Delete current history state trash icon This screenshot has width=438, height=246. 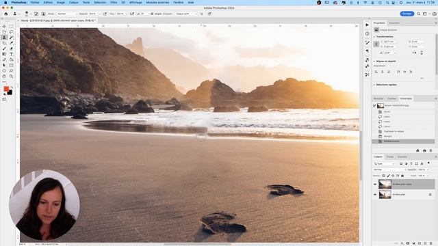click(430, 150)
